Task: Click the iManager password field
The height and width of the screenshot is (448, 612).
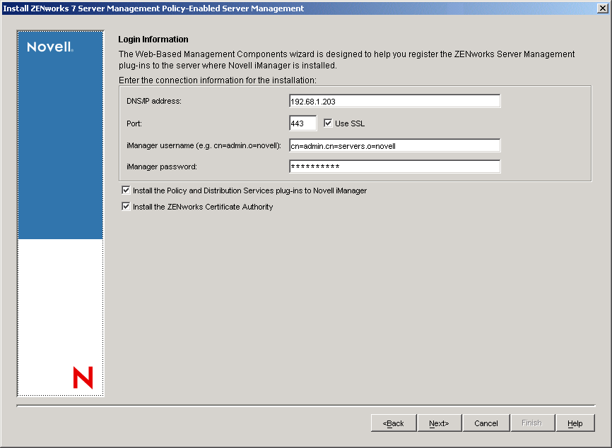Action: click(x=394, y=167)
